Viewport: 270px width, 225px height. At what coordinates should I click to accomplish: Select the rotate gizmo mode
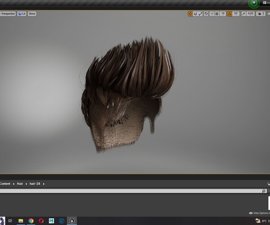click(x=195, y=14)
